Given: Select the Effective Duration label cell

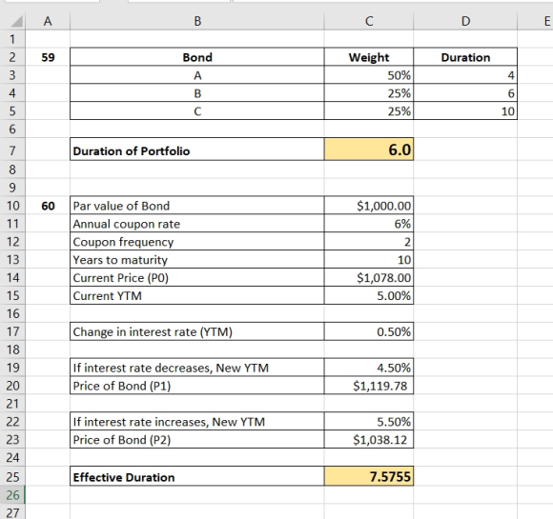Looking at the screenshot, I should pos(197,477).
